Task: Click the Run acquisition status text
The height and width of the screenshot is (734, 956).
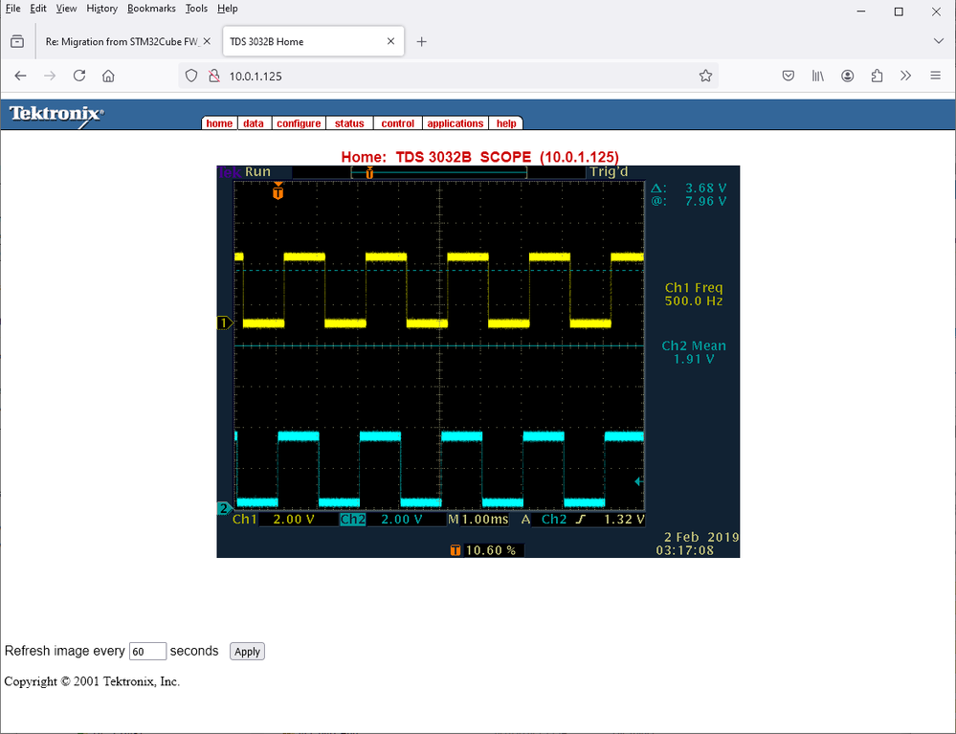Action: coord(258,172)
